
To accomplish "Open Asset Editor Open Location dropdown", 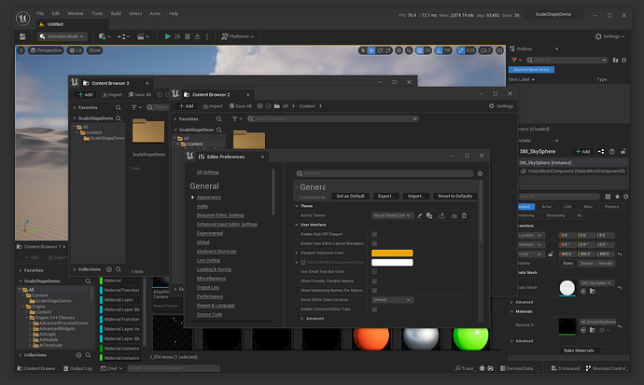I will (391, 300).
